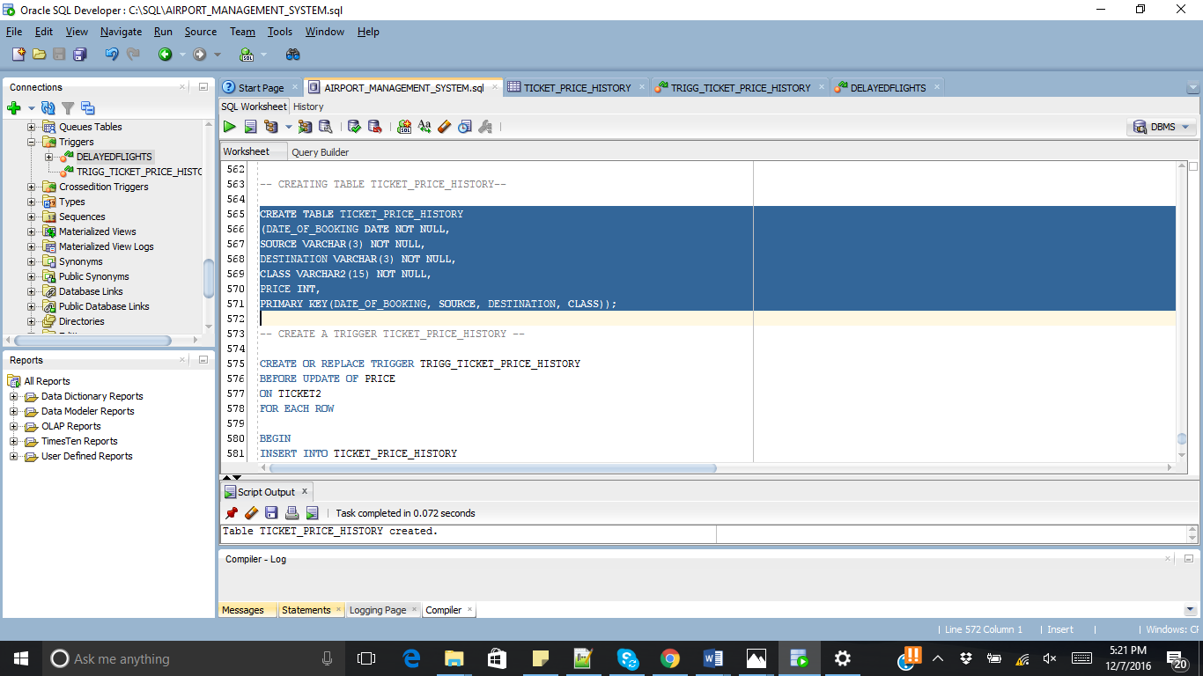Switch to the Query Builder tab
Image resolution: width=1203 pixels, height=676 pixels.
click(x=321, y=152)
